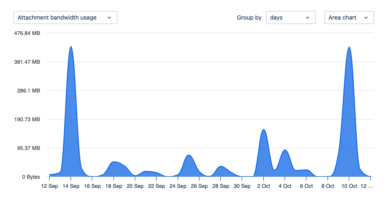Open the Attachment bandwidth usage dropdown
386x197 pixels.
click(66, 17)
